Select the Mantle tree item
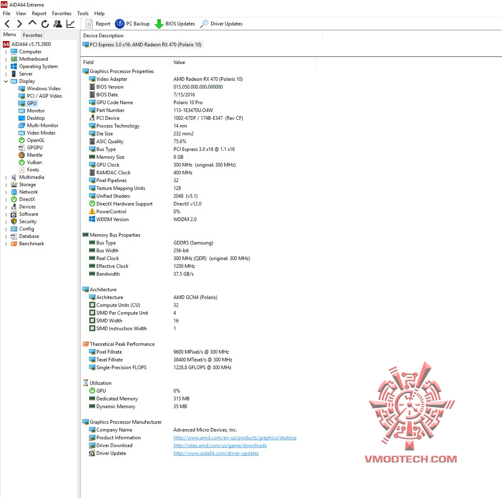Viewport: 502px width, 498px height. coord(30,155)
